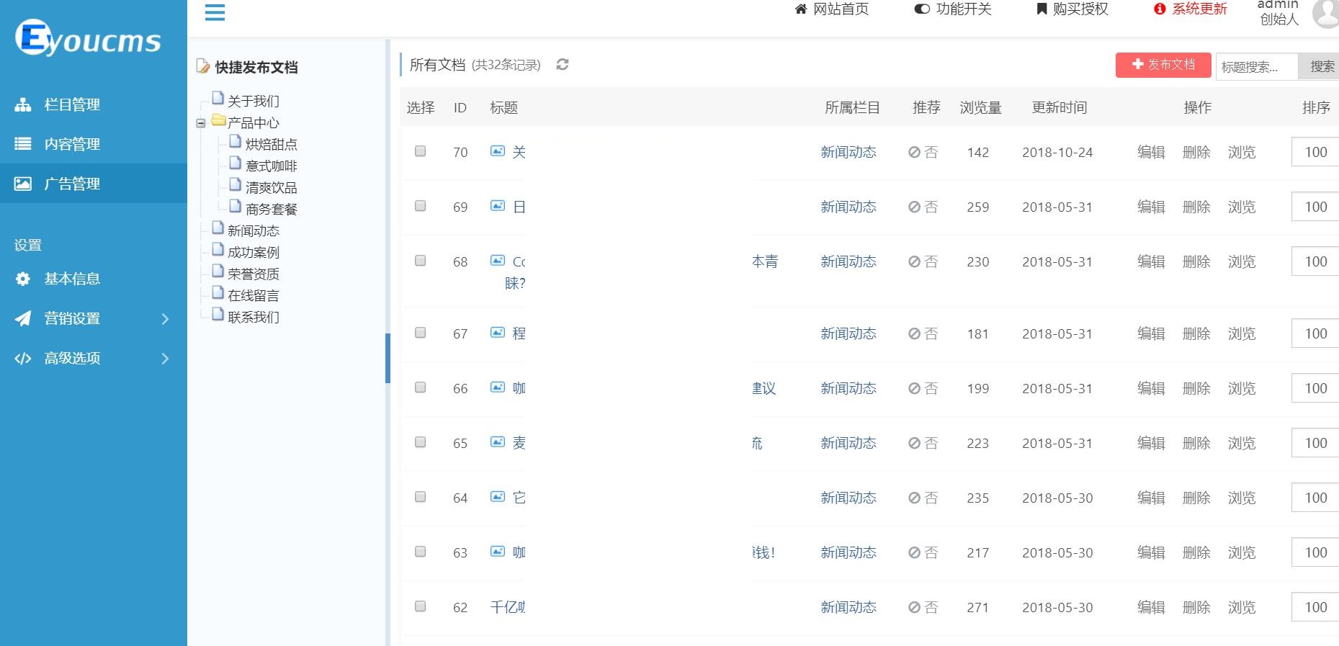Viewport: 1339px width, 646px height.
Task: Click the sort order field for row 65
Action: point(1315,443)
